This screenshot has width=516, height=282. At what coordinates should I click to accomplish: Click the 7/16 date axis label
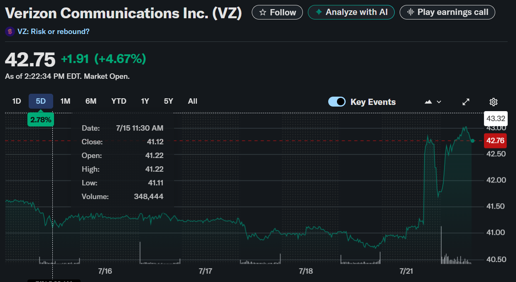coord(105,271)
